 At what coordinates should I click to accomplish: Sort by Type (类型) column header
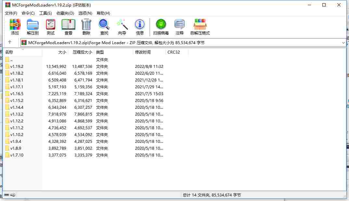click(x=114, y=52)
